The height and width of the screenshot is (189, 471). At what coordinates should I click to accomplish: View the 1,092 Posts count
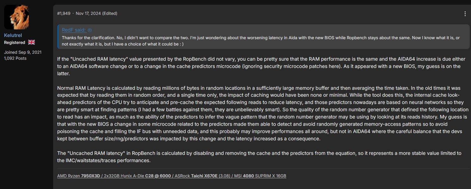pyautogui.click(x=15, y=58)
